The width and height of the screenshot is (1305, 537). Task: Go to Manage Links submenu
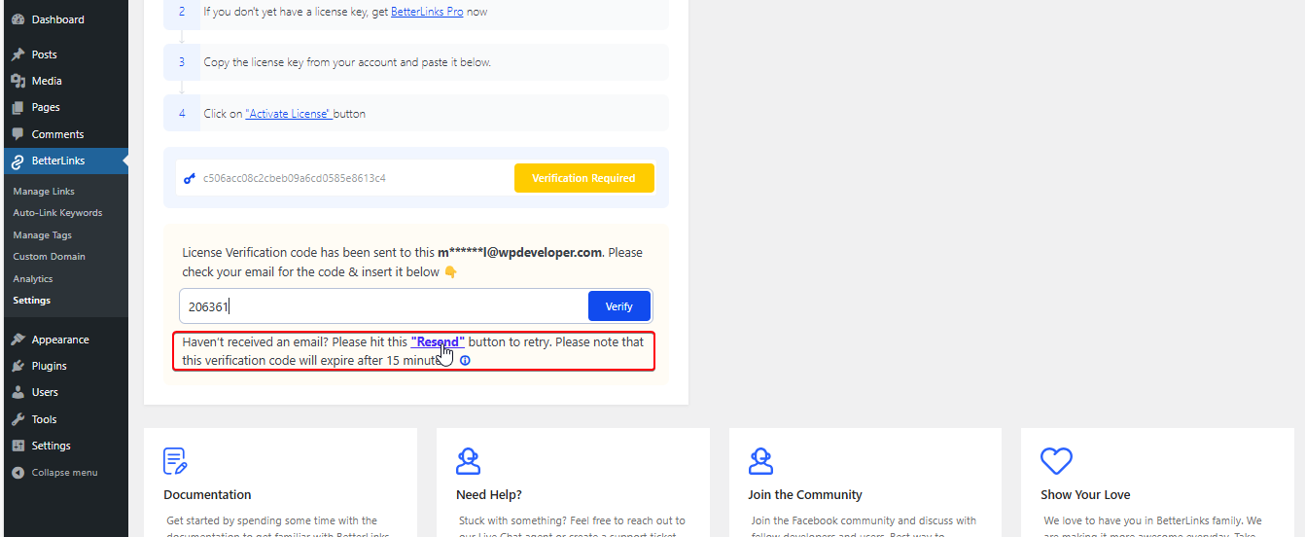click(44, 192)
